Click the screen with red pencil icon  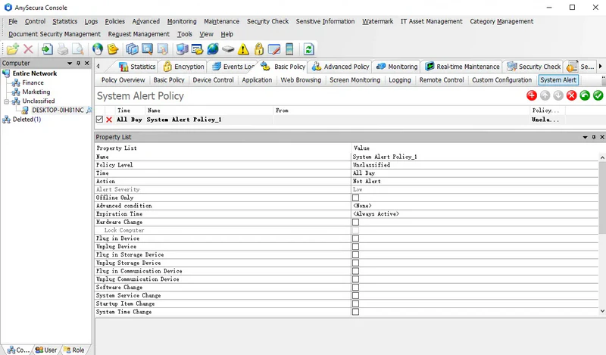[x=274, y=49]
